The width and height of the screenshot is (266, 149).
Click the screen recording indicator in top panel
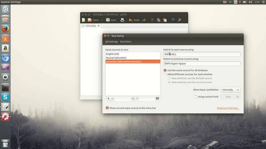coord(225,2)
